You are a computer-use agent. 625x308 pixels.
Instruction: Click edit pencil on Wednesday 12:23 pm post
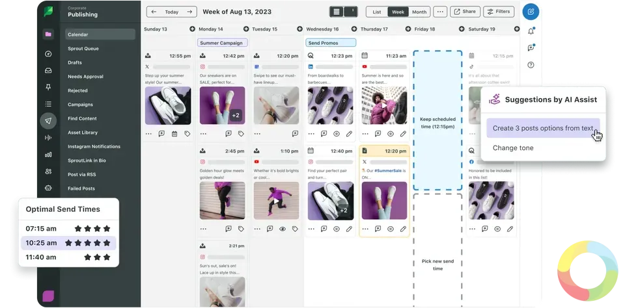point(349,134)
